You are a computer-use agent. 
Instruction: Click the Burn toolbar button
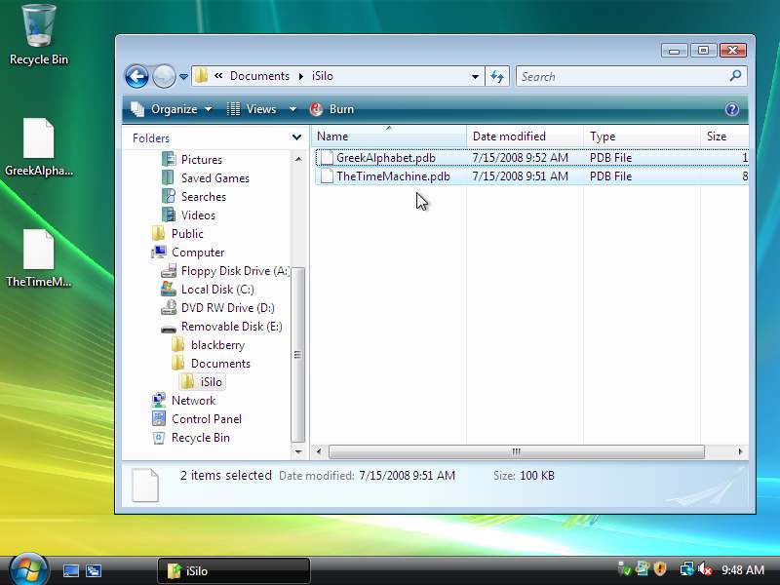[x=331, y=109]
